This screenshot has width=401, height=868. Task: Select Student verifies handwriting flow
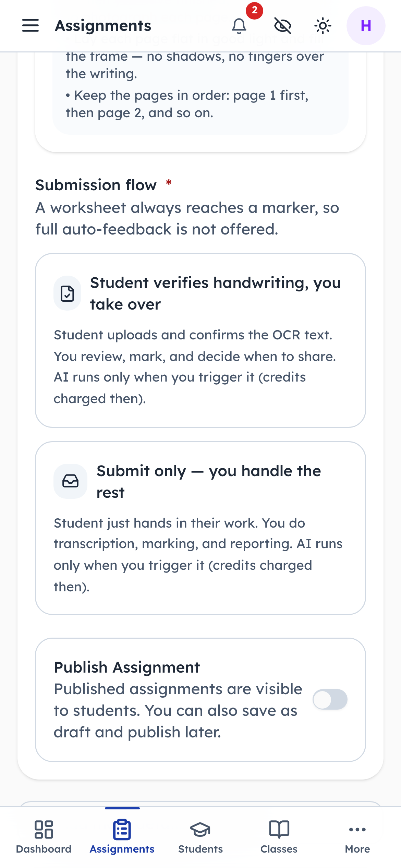click(200, 340)
